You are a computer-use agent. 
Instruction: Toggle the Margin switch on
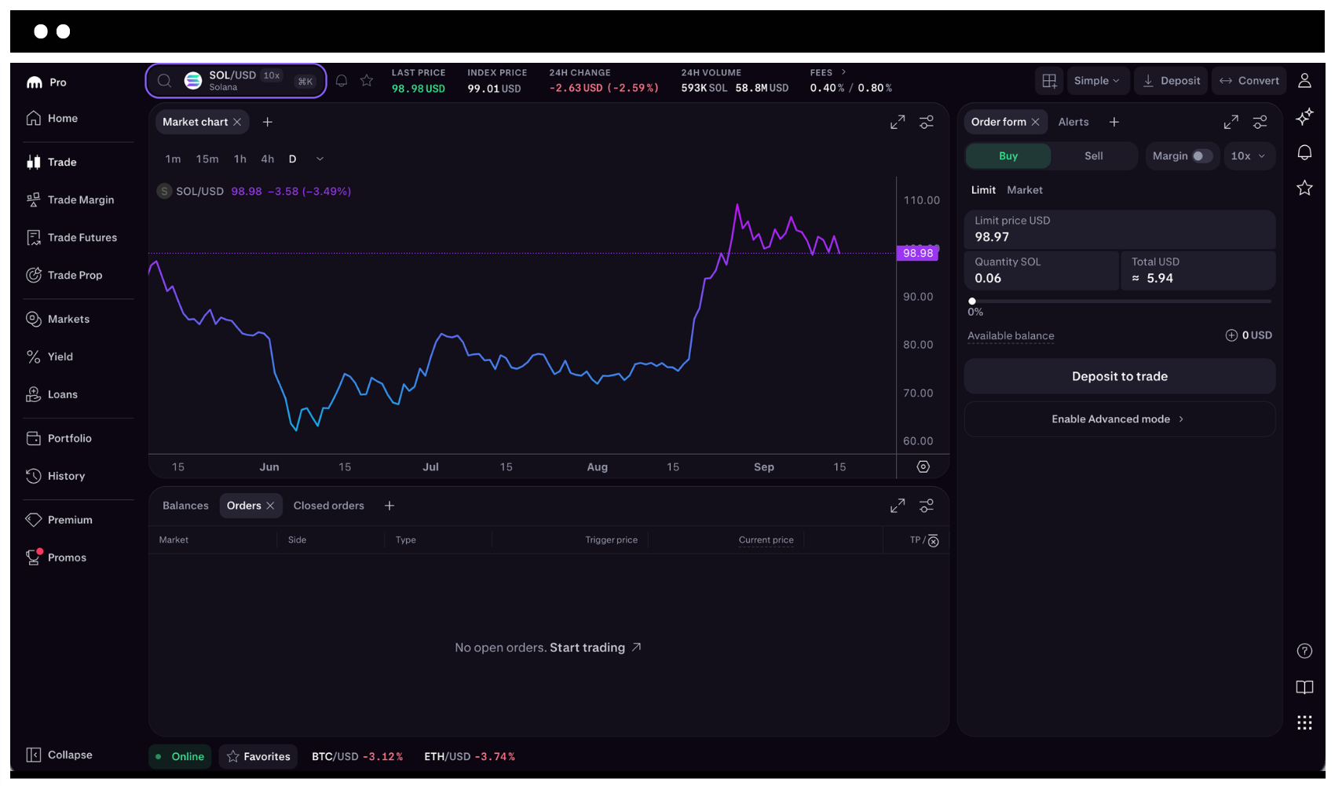click(x=1201, y=156)
